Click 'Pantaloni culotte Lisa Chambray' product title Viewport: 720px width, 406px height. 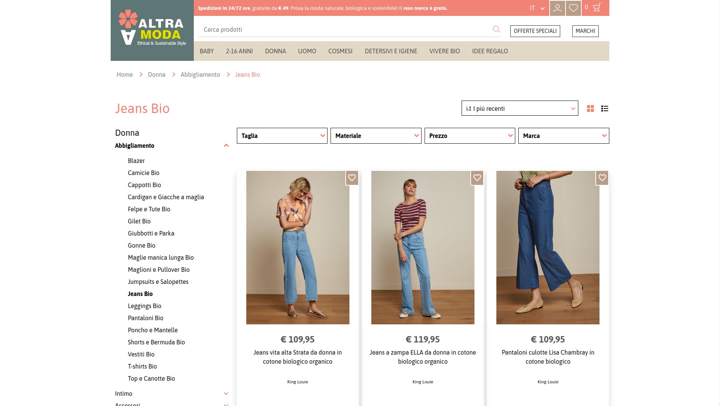[x=548, y=357]
